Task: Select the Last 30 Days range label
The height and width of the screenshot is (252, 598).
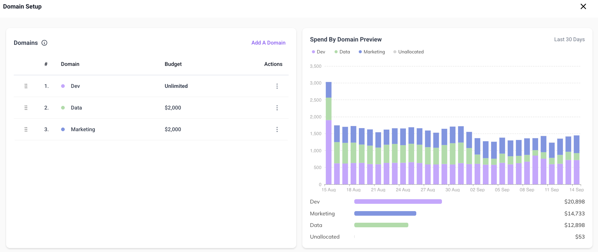Action: click(x=569, y=39)
